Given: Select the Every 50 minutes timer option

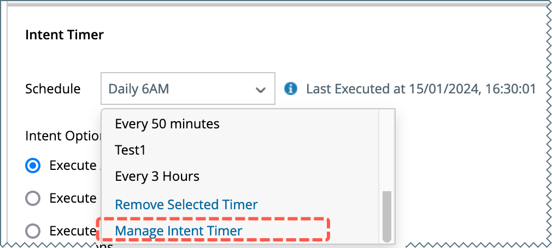Looking at the screenshot, I should click(x=167, y=124).
